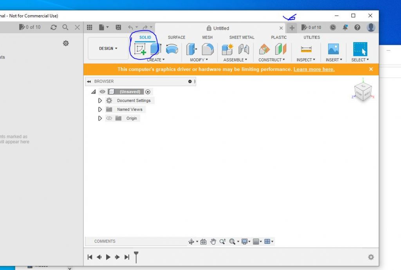
Task: Dismiss the orange graphics warning banner
Action: [x=371, y=69]
